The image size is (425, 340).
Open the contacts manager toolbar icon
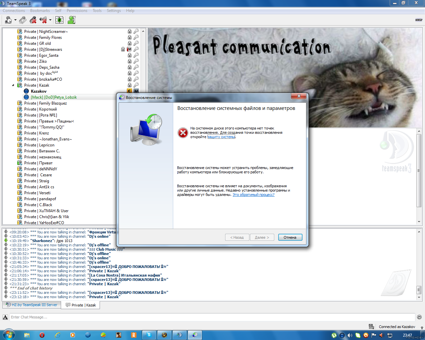click(71, 20)
